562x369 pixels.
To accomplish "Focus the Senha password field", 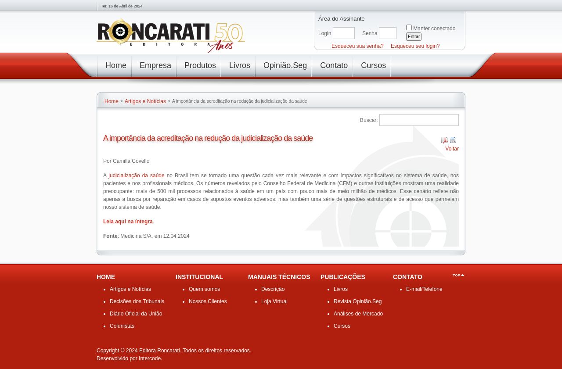I will point(387,33).
